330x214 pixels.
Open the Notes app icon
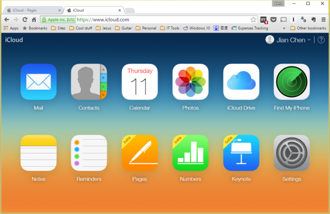(x=38, y=153)
